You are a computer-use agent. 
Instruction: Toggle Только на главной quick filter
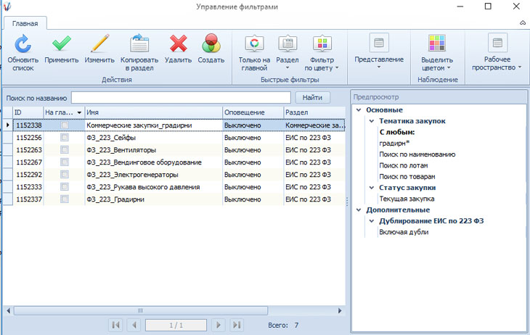click(x=254, y=45)
